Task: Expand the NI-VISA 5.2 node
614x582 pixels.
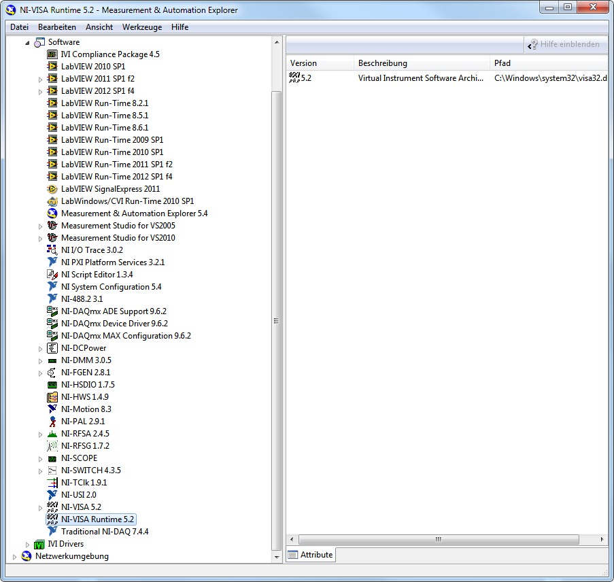Action: point(40,508)
